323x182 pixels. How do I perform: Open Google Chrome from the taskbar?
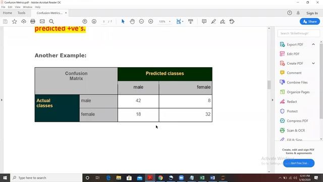click(x=160, y=177)
